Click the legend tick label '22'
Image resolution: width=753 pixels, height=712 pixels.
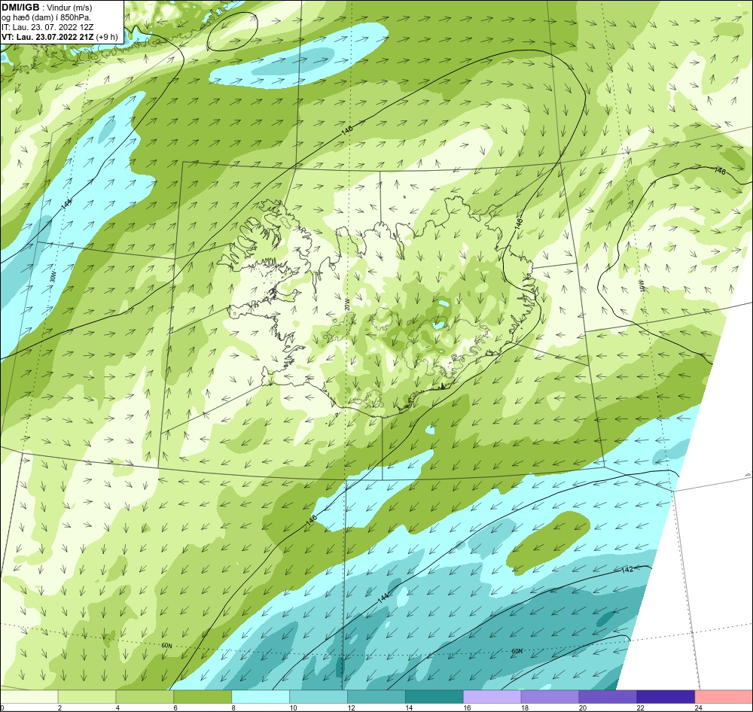[x=640, y=707]
